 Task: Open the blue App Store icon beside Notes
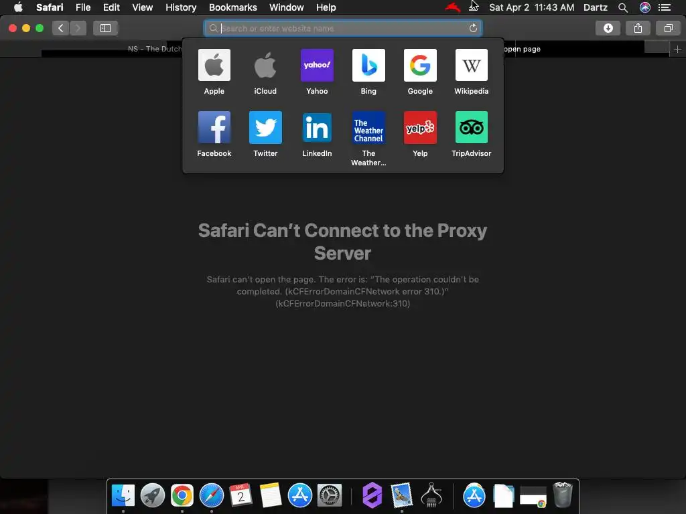coord(299,495)
